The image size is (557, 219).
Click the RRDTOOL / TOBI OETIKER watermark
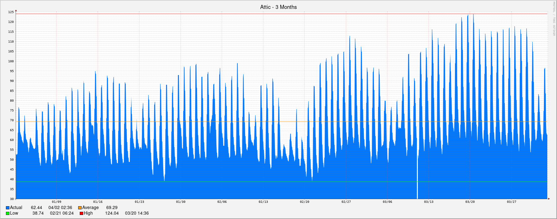[x=553, y=19]
